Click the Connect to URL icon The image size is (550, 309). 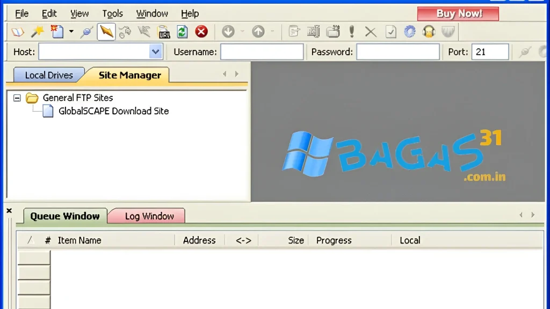163,32
